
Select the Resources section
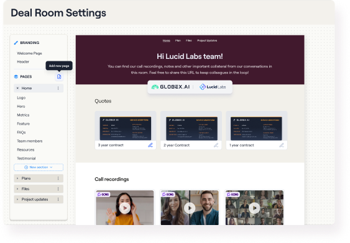[25, 150]
